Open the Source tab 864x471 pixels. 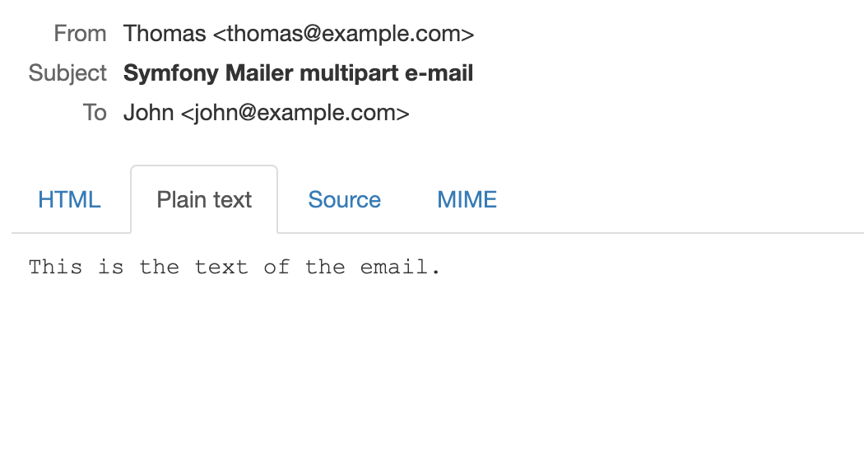pos(345,199)
